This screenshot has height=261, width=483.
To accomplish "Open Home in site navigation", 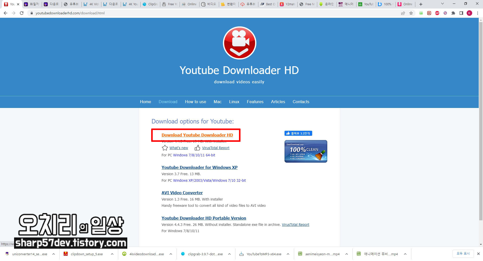I will click(x=145, y=102).
